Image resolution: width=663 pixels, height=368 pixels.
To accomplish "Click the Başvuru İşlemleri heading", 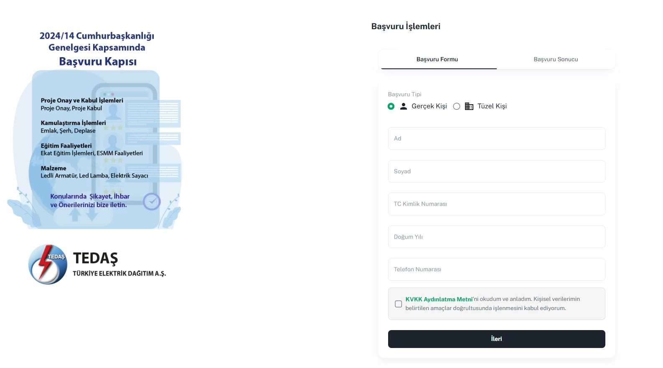I will coord(406,26).
